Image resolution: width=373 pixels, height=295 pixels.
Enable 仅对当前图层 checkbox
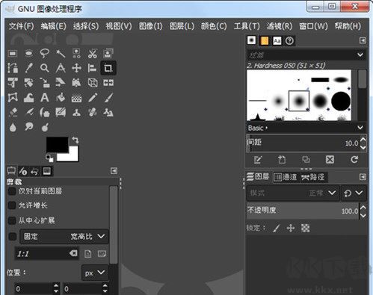[12, 191]
